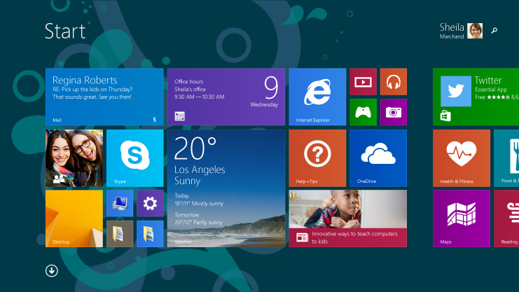519x292 pixels.
Task: Open the Calendar tile showing Office hours
Action: (x=226, y=97)
